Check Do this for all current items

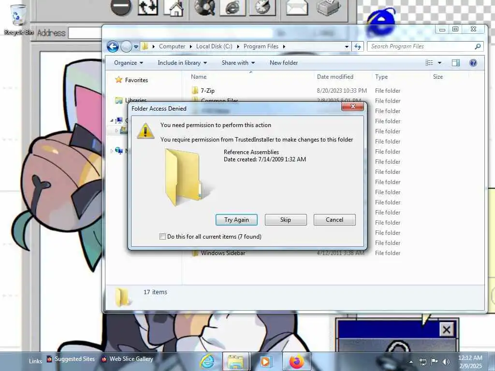click(x=162, y=237)
